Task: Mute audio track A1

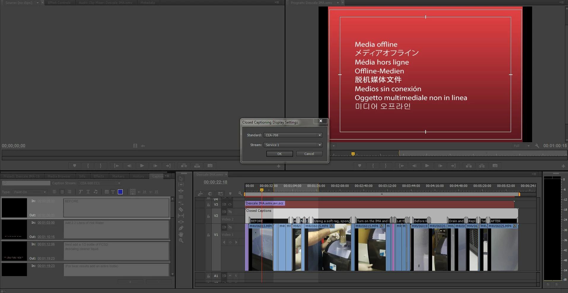Action: click(x=230, y=276)
